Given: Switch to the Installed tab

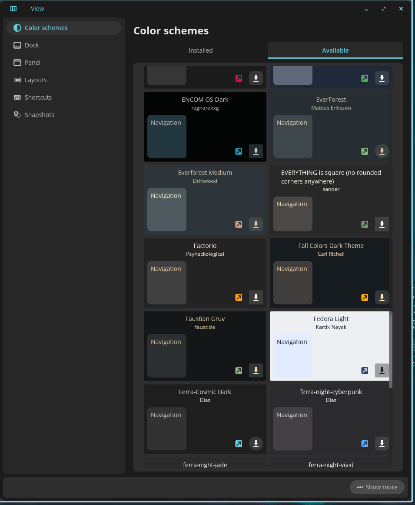Looking at the screenshot, I should point(200,50).
